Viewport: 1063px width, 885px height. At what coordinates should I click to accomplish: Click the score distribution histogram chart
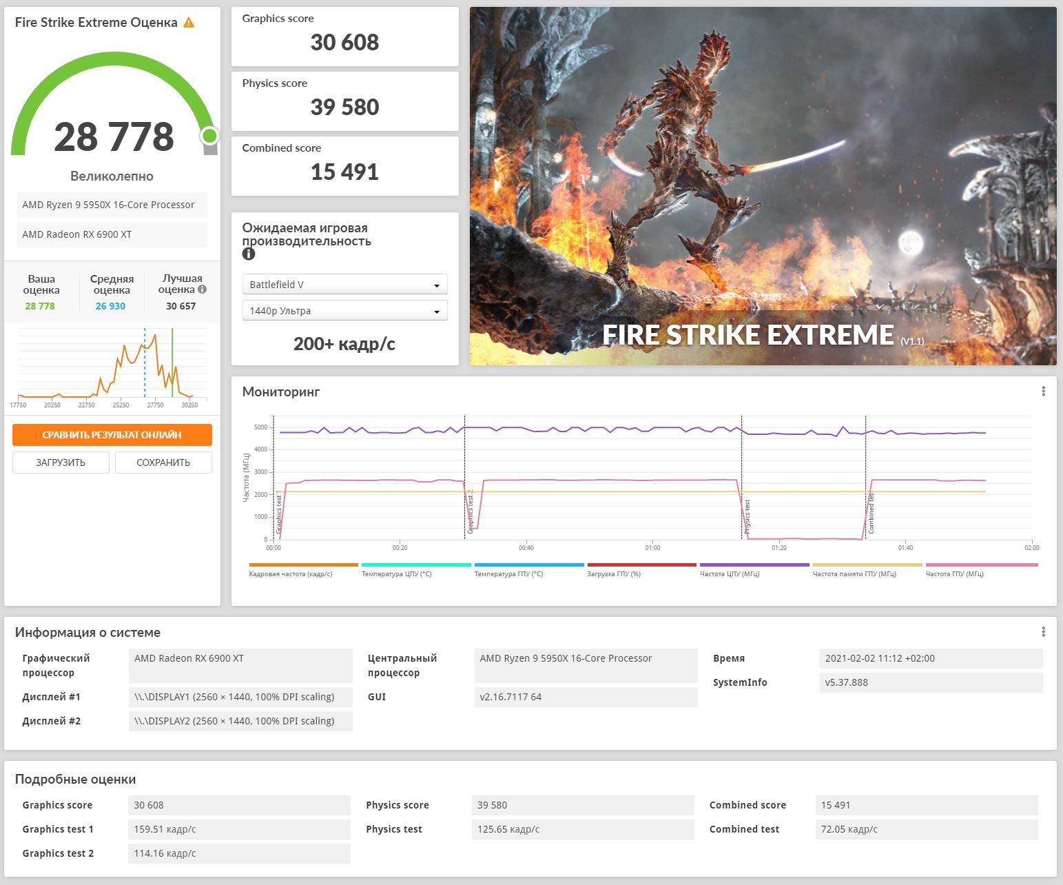tap(112, 367)
